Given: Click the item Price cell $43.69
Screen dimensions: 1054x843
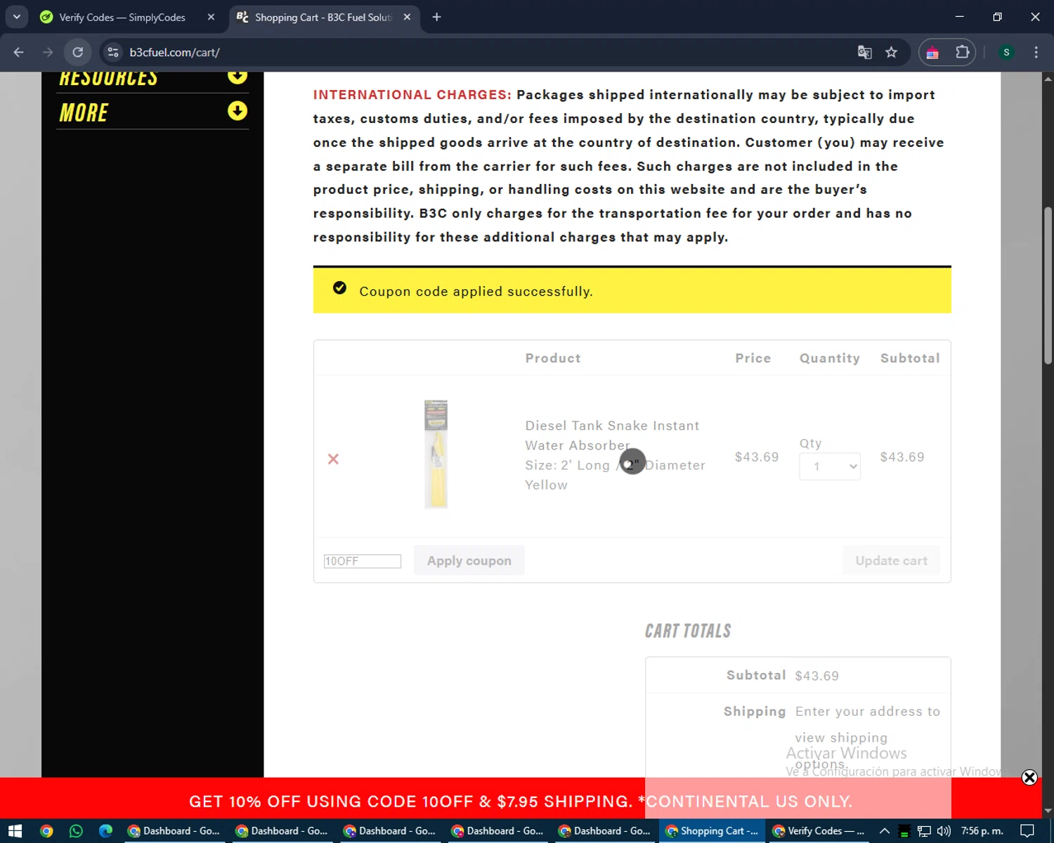Looking at the screenshot, I should [x=757, y=457].
